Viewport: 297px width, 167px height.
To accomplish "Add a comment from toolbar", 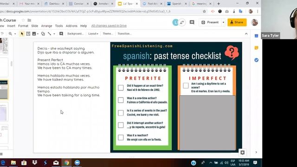I will tap(61, 34).
